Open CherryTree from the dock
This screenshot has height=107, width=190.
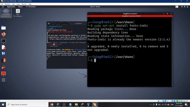click(3, 67)
